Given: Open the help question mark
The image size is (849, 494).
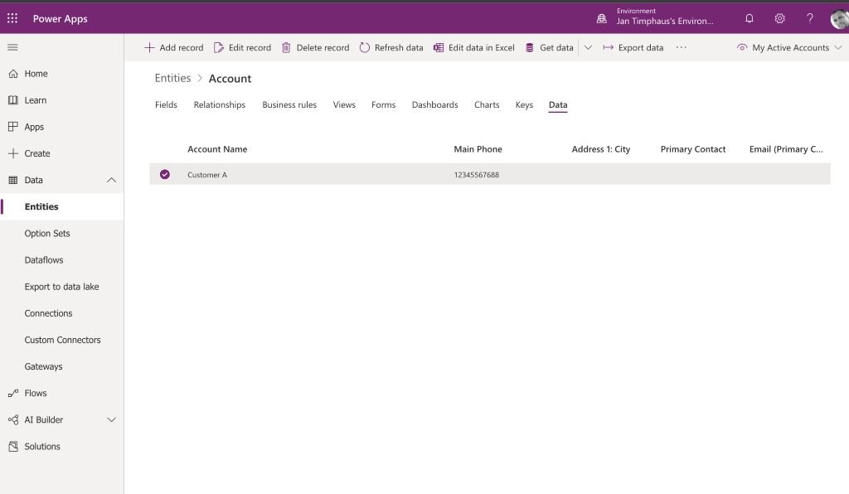Looking at the screenshot, I should tap(810, 18).
